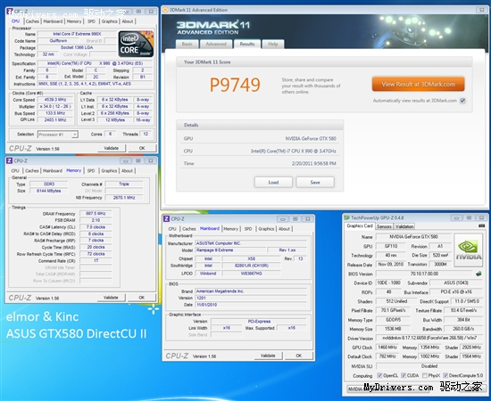Switch to Sensors tab in GPU-Z
This screenshot has height=401, width=491.
pyautogui.click(x=384, y=226)
